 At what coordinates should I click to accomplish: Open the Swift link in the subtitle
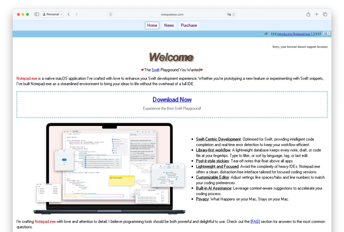point(156,70)
